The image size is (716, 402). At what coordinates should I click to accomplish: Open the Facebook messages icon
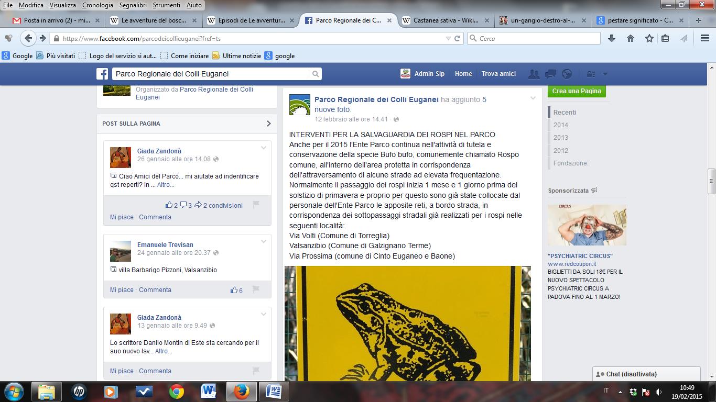coord(550,74)
